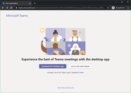Image resolution: width=131 pixels, height=93 pixels.
Task: Click the browser back arrow
Action: point(3,8)
